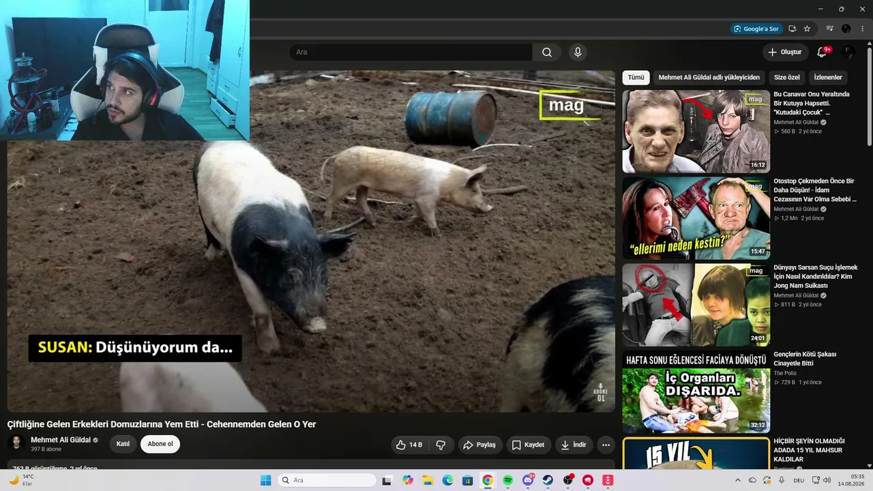The height and width of the screenshot is (491, 873).
Task: Click the Oluştur create button
Action: (x=785, y=53)
